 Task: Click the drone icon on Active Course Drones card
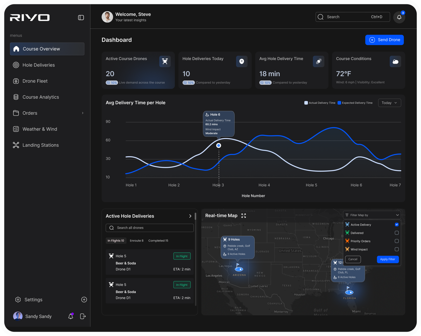pyautogui.click(x=165, y=61)
